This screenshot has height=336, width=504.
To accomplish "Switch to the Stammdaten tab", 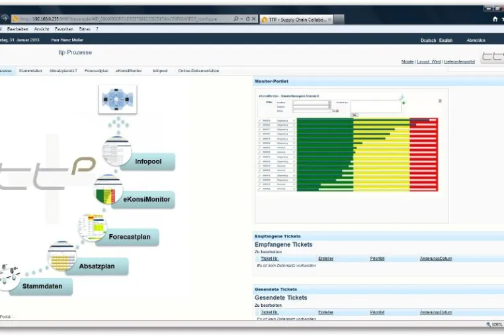I will 30,71.
